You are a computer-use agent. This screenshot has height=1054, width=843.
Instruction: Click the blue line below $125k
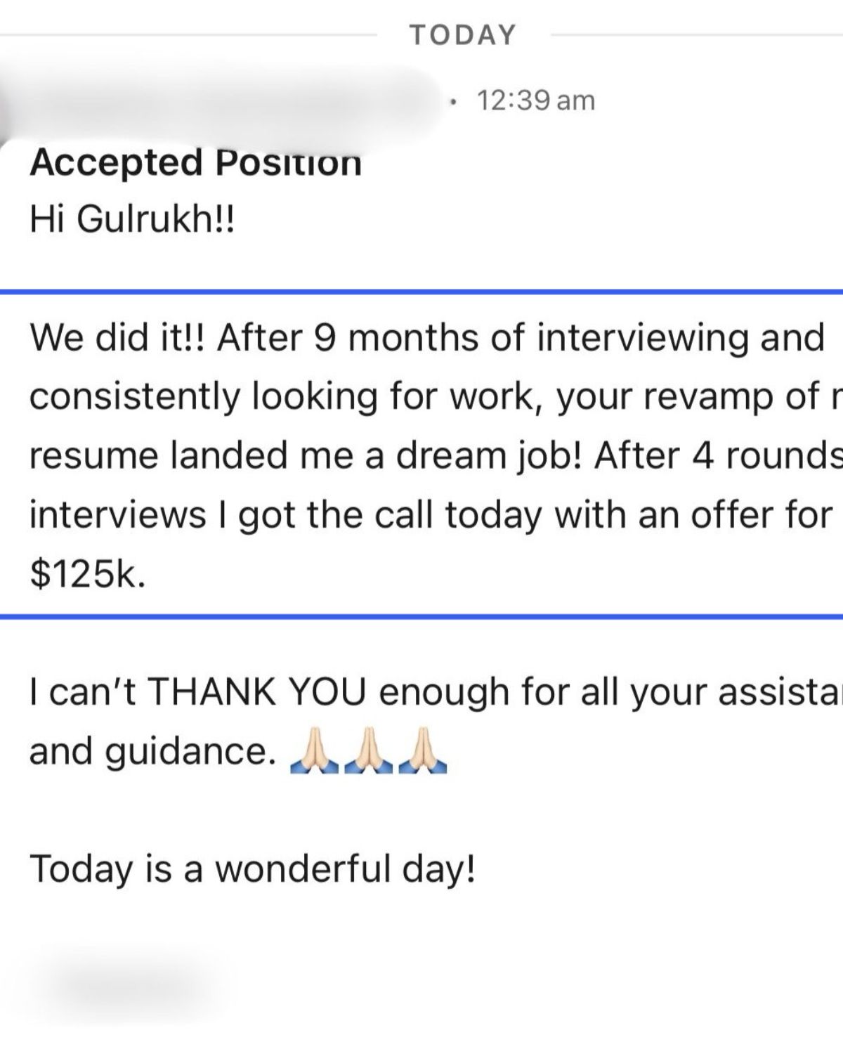click(x=421, y=616)
